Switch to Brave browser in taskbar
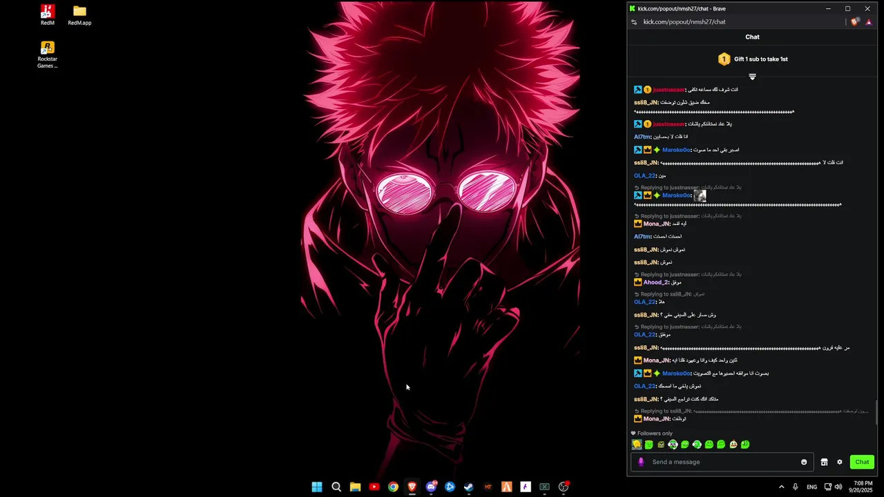The image size is (884, 497). pyautogui.click(x=412, y=487)
